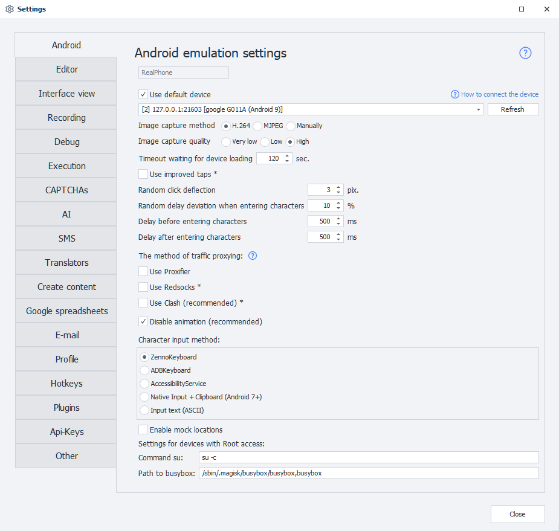
Task: Open the Plugins tab
Action: (66, 408)
